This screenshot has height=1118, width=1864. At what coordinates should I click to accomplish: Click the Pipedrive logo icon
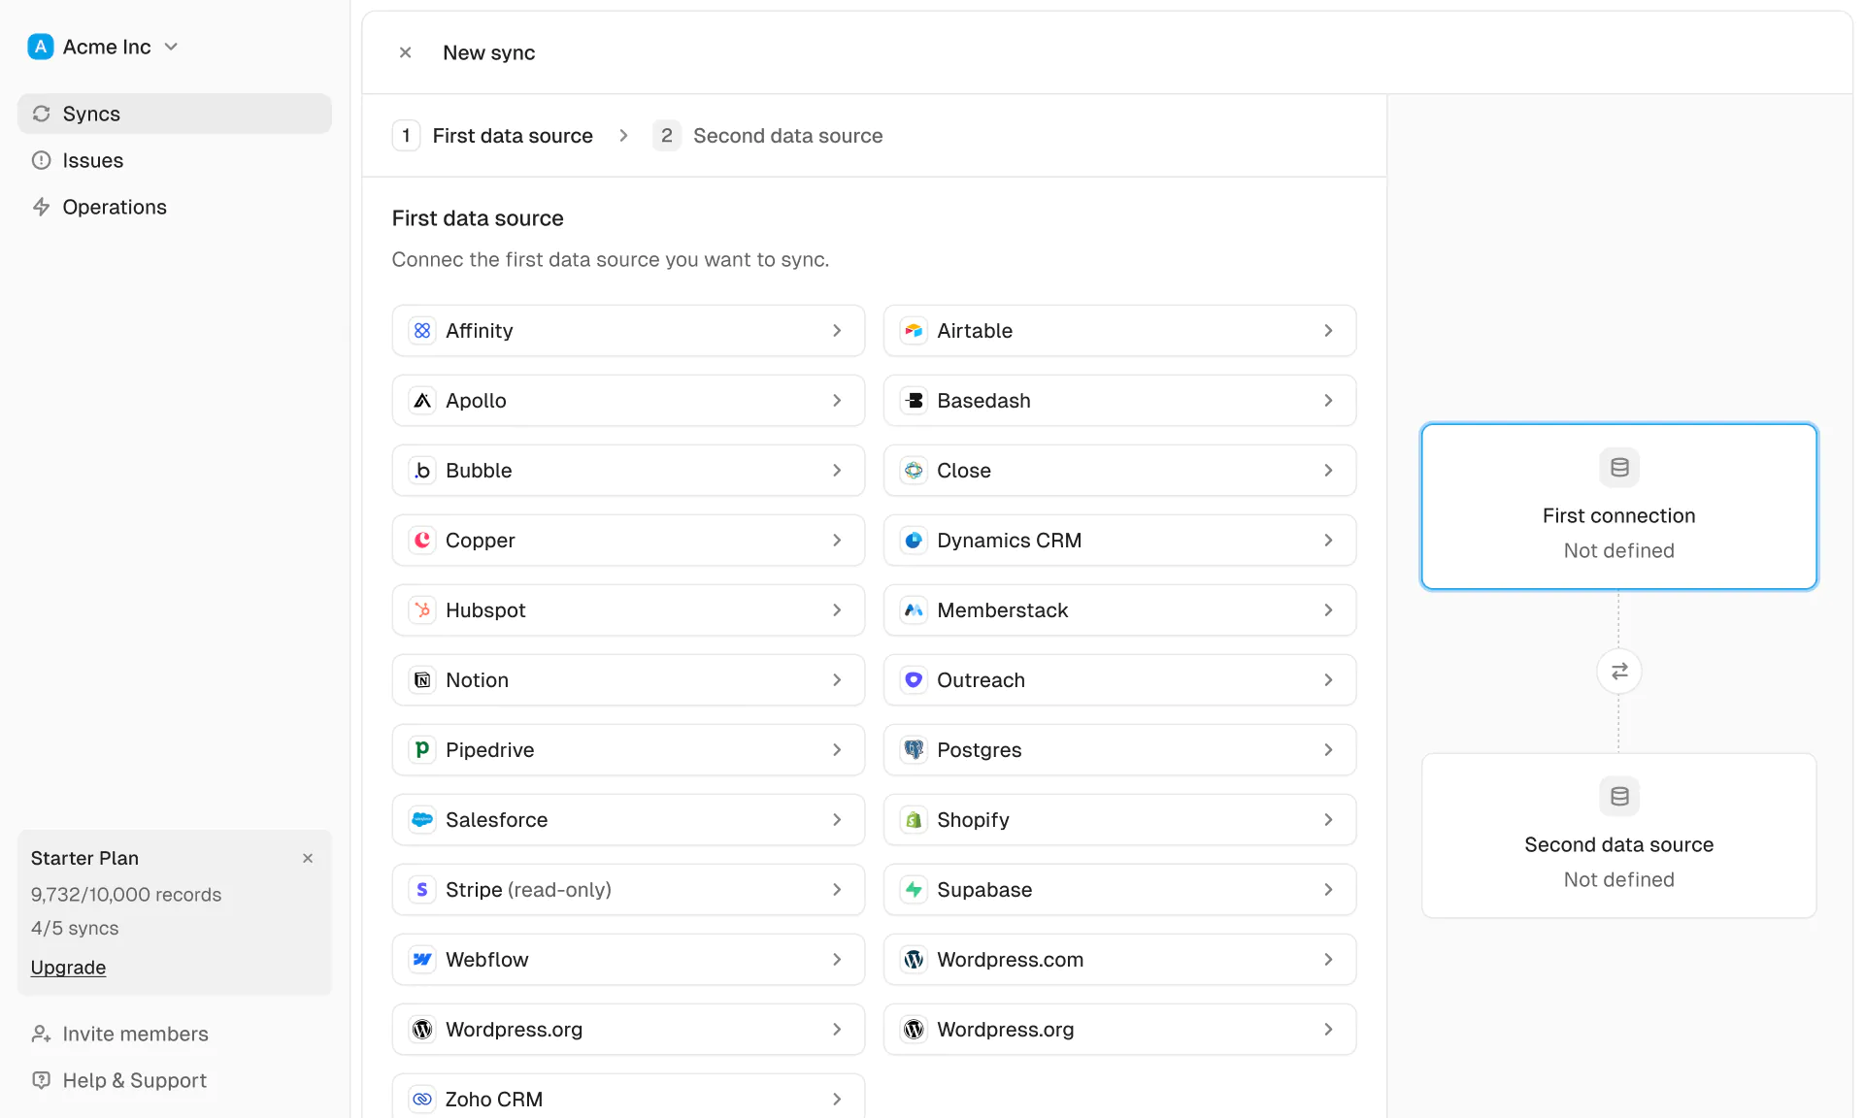421,750
